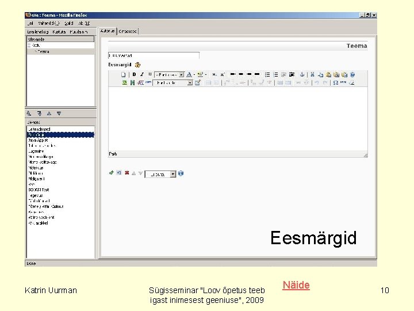This screenshot has width=414, height=311.
Task: Click the new document icon in editor toolbar
Action: click(x=123, y=74)
